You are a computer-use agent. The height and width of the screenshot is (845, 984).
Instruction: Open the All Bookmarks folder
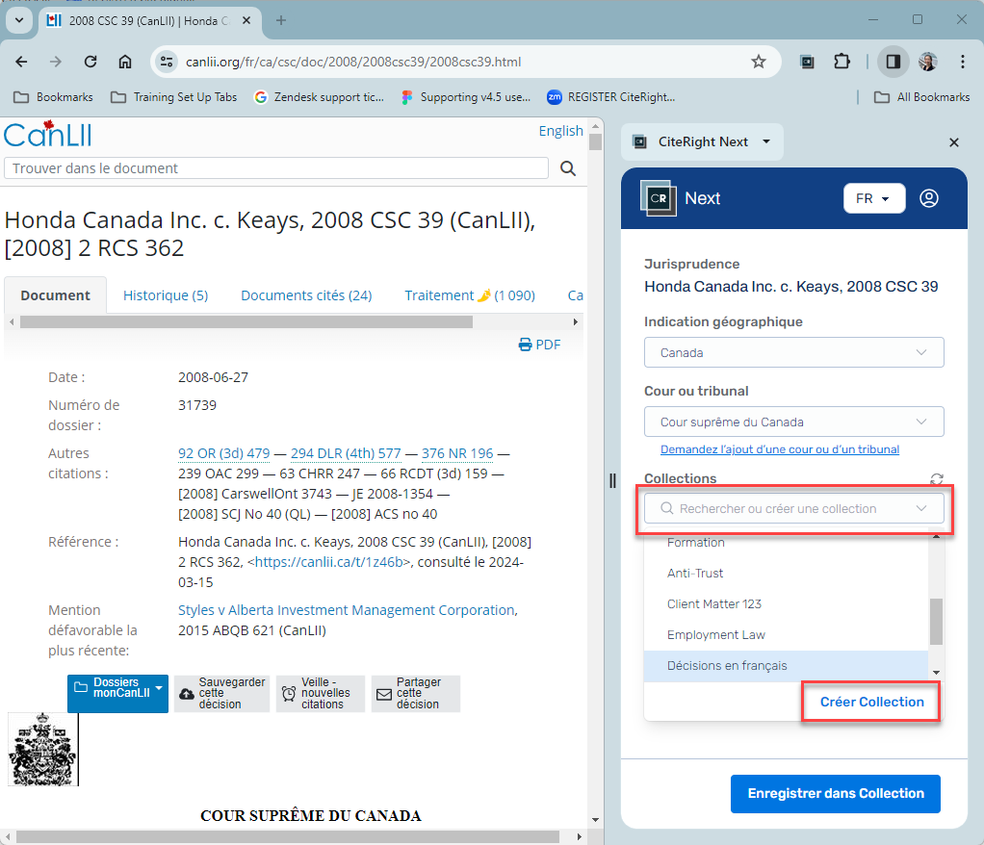click(x=921, y=96)
